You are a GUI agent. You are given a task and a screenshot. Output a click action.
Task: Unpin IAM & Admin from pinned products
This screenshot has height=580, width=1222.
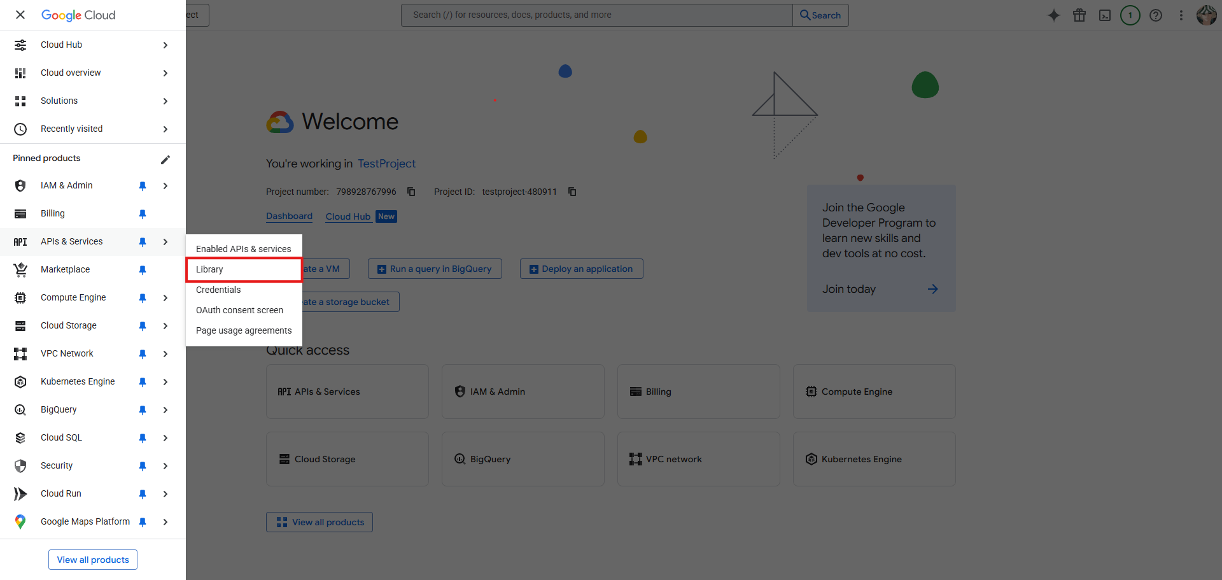[143, 186]
